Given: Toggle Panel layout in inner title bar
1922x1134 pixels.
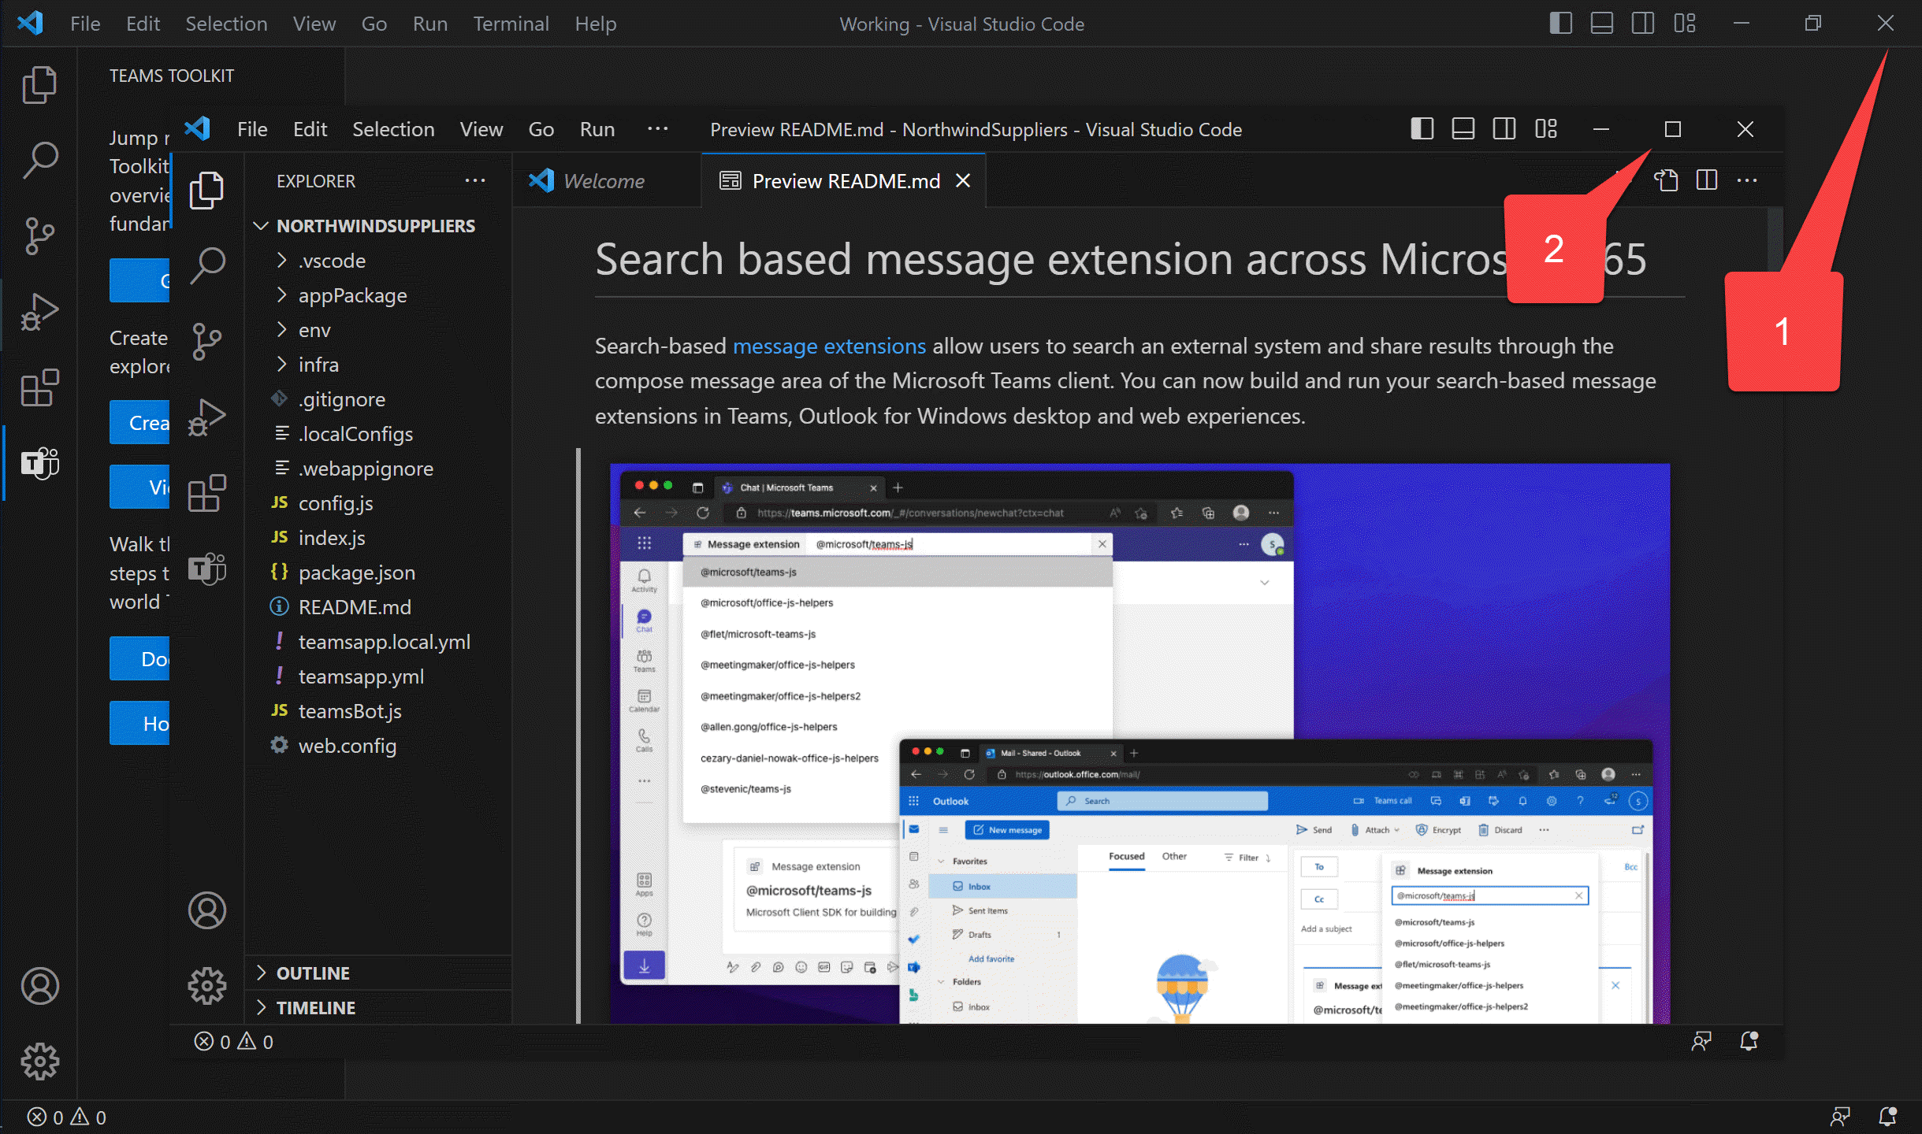Looking at the screenshot, I should click(1463, 129).
